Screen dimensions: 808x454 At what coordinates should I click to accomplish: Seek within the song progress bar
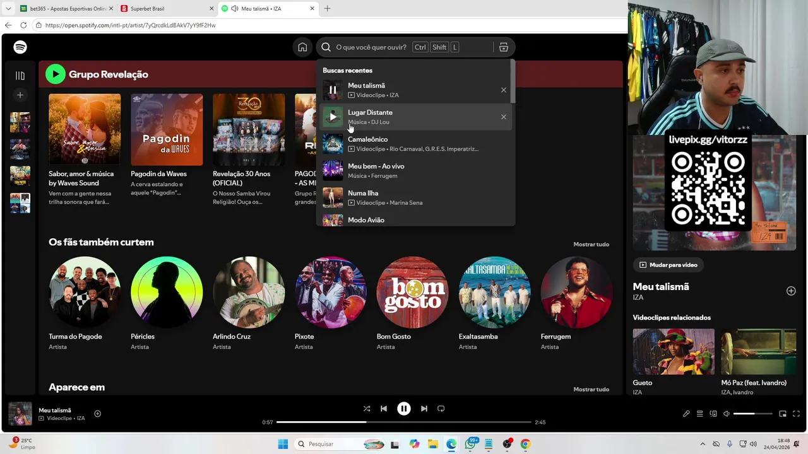coord(404,422)
